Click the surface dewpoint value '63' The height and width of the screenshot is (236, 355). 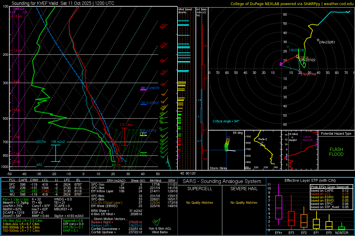[x=114, y=165]
